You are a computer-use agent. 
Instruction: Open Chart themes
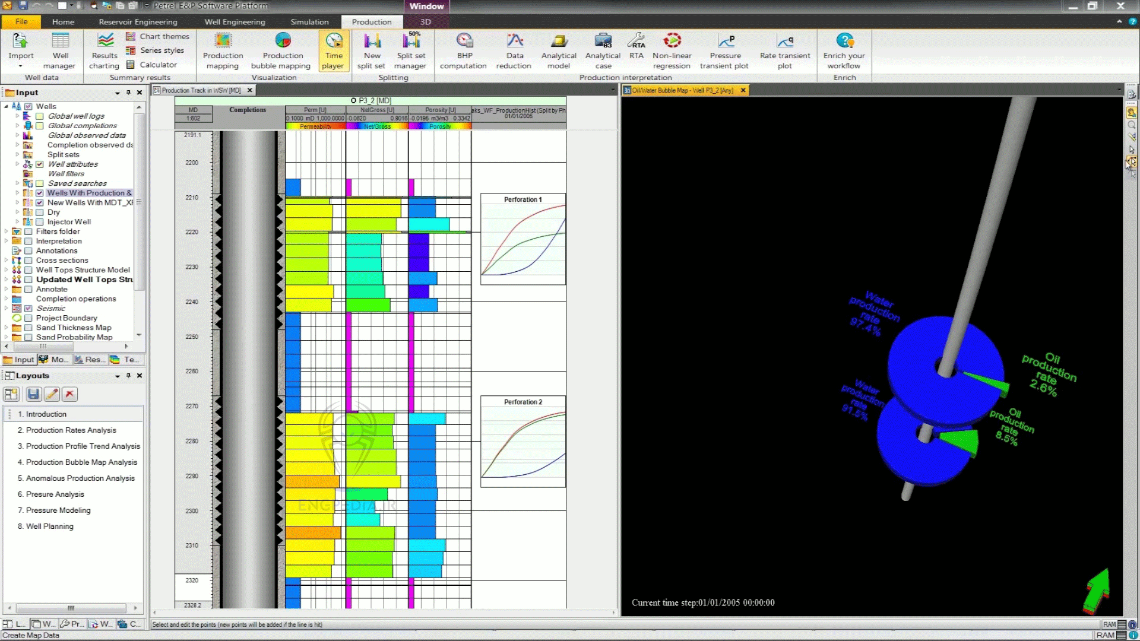[x=157, y=36]
